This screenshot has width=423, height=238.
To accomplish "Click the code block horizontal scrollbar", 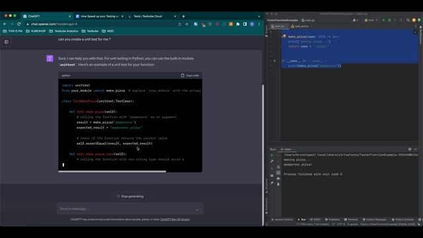I will pyautogui.click(x=112, y=171).
